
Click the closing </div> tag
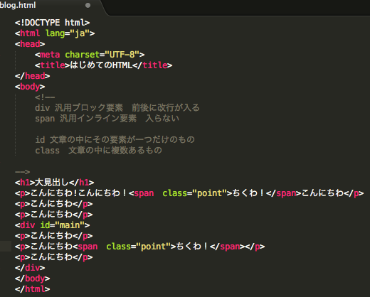30,268
